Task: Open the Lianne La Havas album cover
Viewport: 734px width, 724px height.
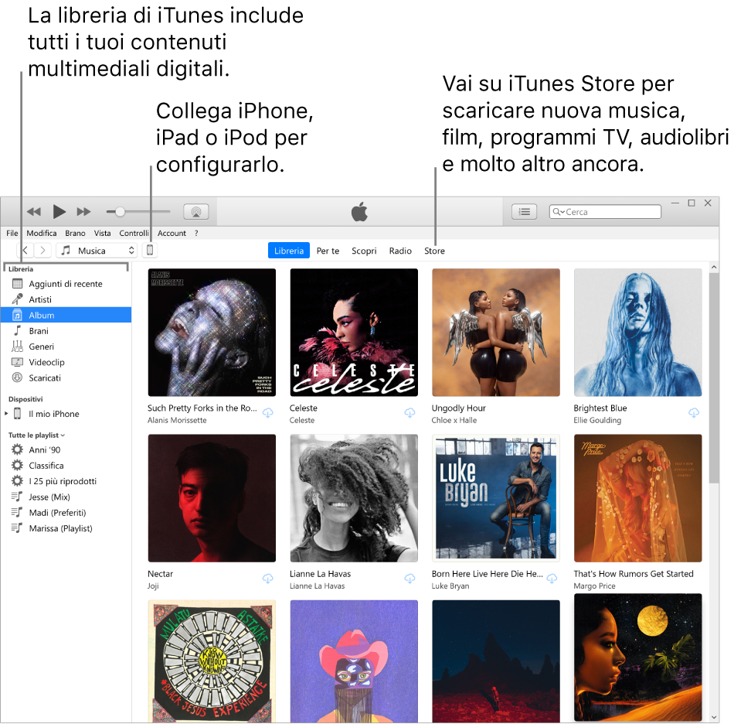Action: pyautogui.click(x=354, y=498)
